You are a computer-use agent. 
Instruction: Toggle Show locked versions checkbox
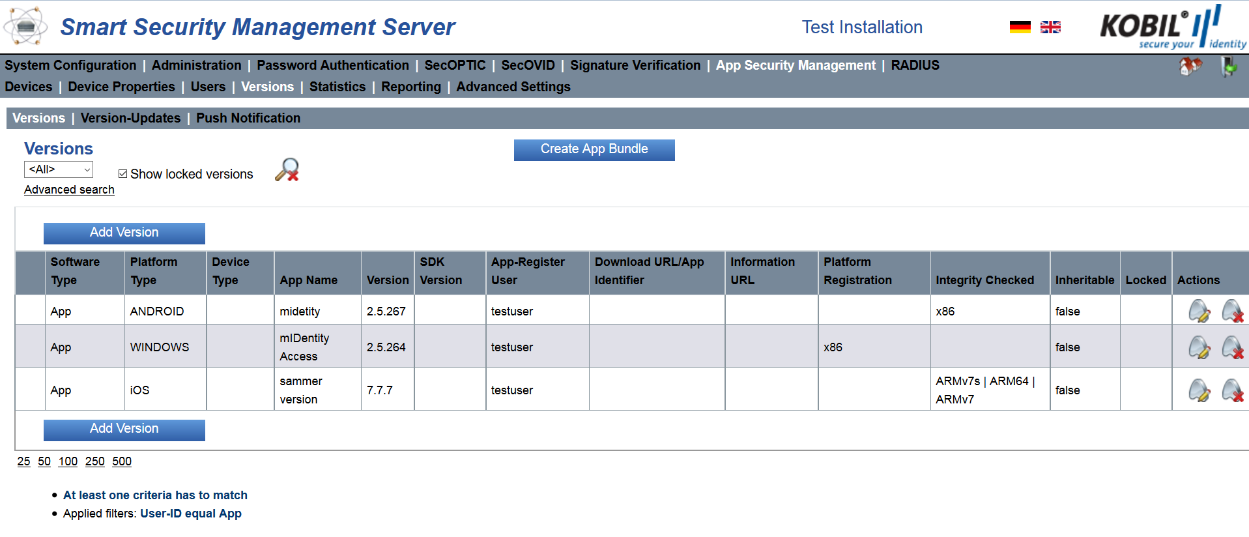(x=122, y=174)
